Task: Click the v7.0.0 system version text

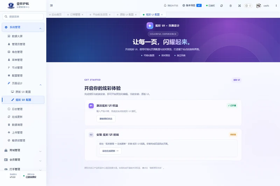Action: (x=13, y=177)
